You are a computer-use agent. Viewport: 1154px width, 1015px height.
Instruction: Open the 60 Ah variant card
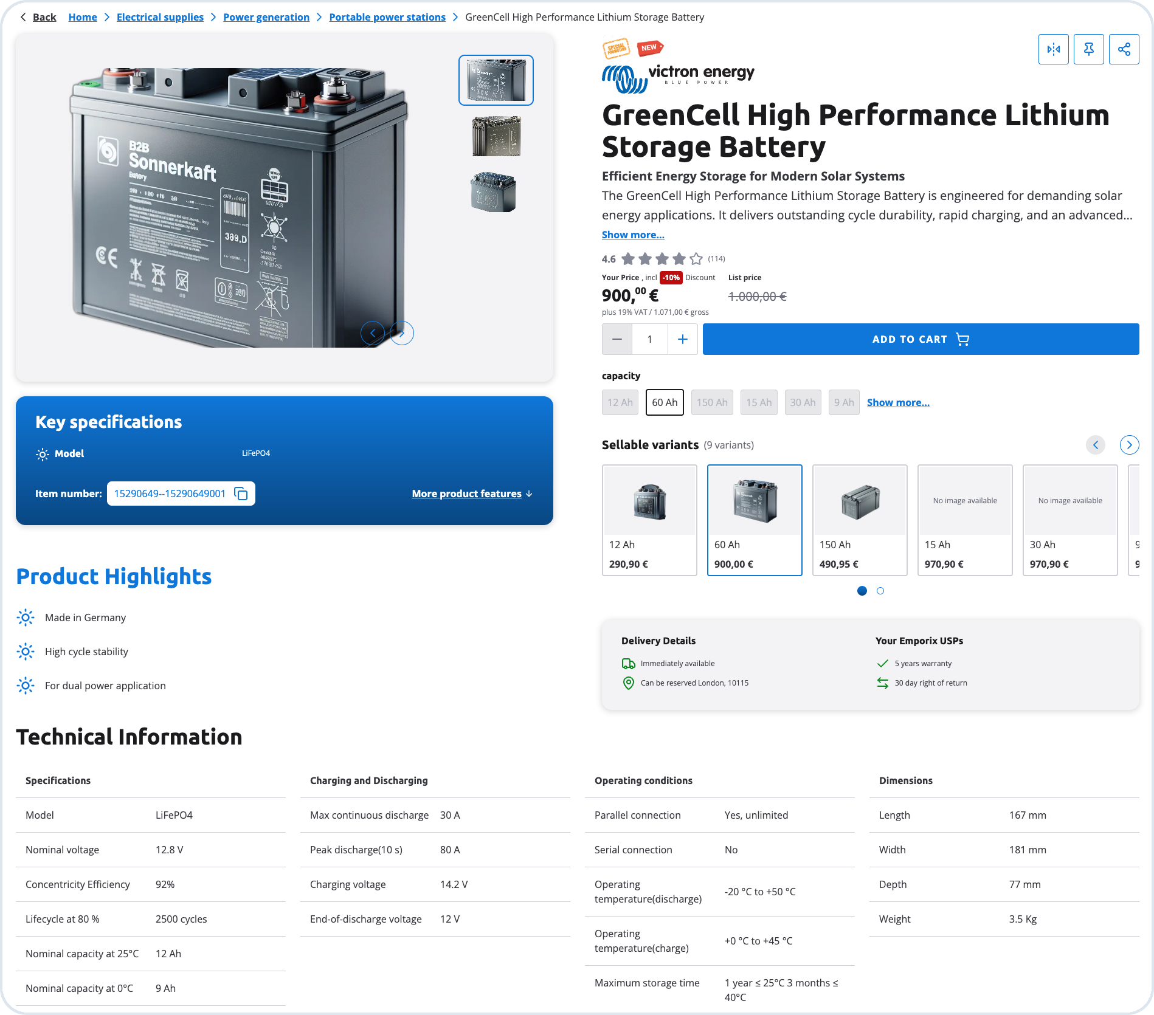point(755,520)
